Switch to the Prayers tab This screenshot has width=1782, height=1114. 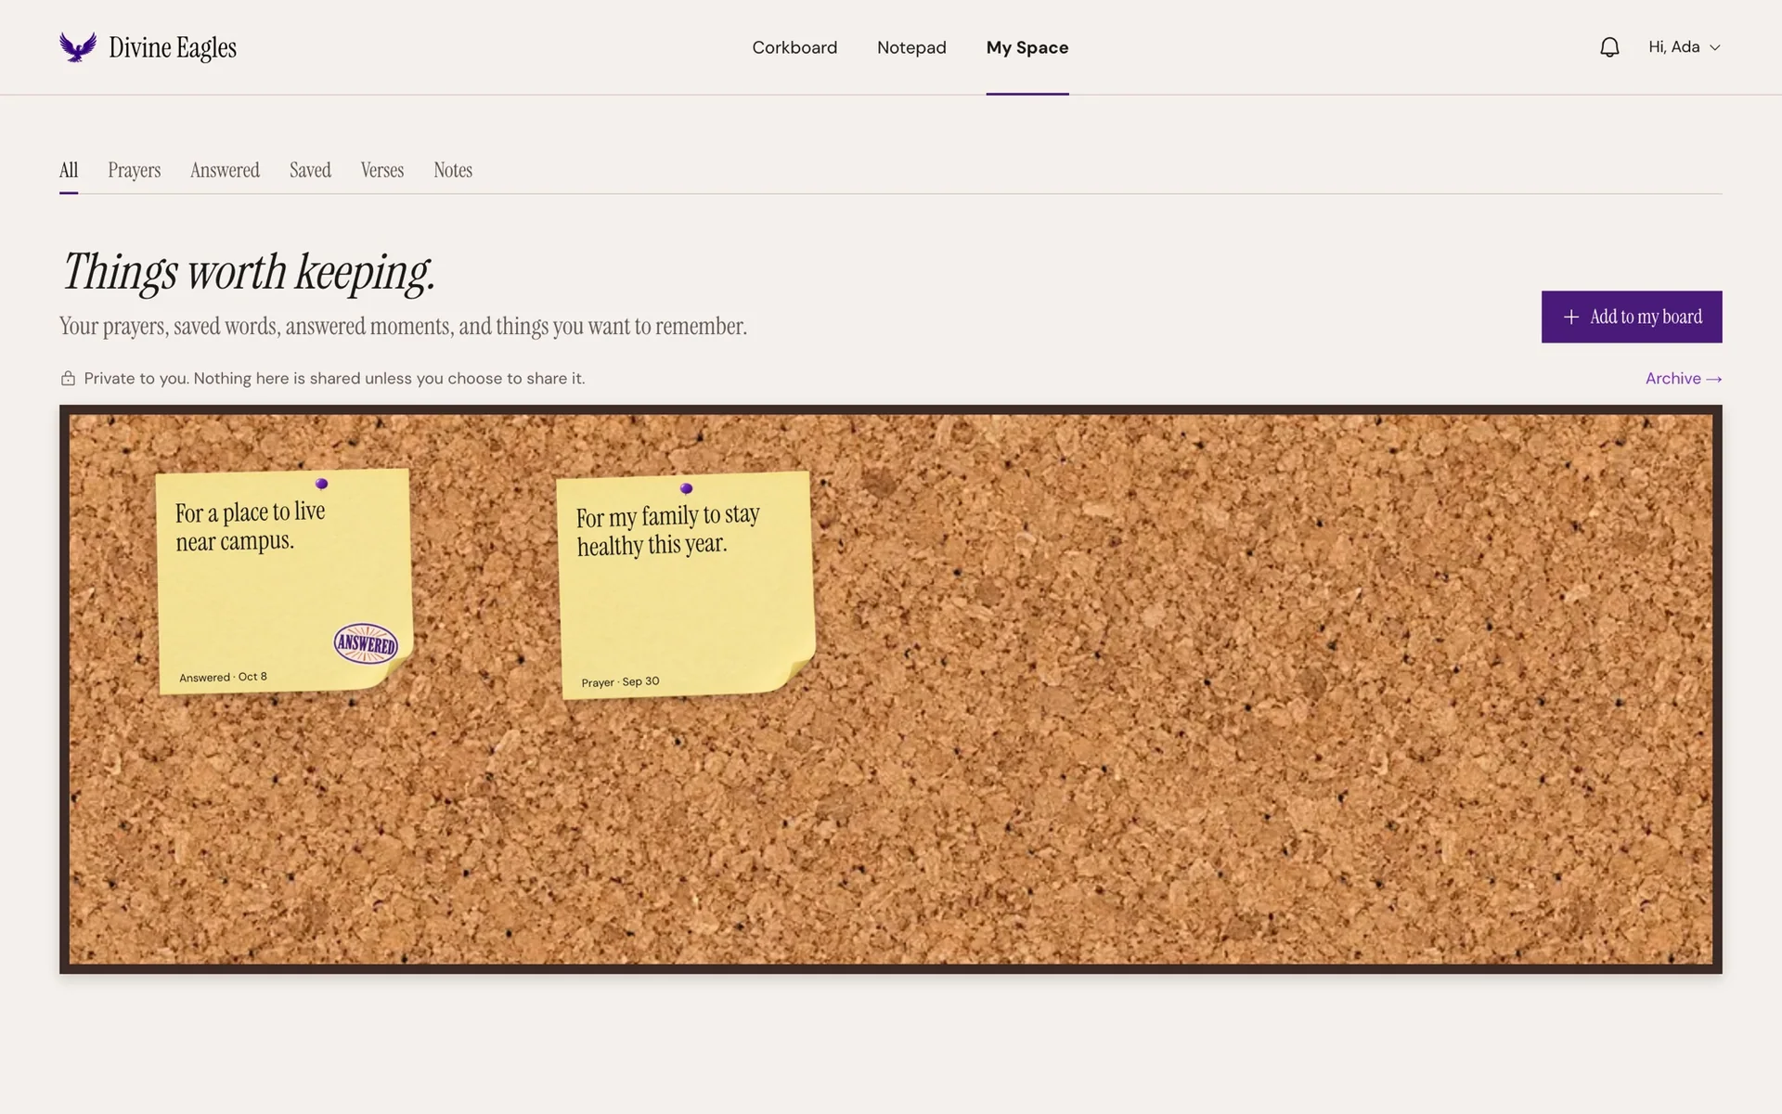click(x=135, y=171)
